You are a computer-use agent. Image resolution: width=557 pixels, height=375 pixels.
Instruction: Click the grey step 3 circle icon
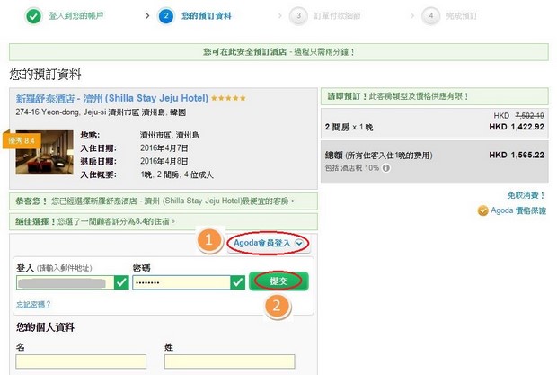click(298, 16)
